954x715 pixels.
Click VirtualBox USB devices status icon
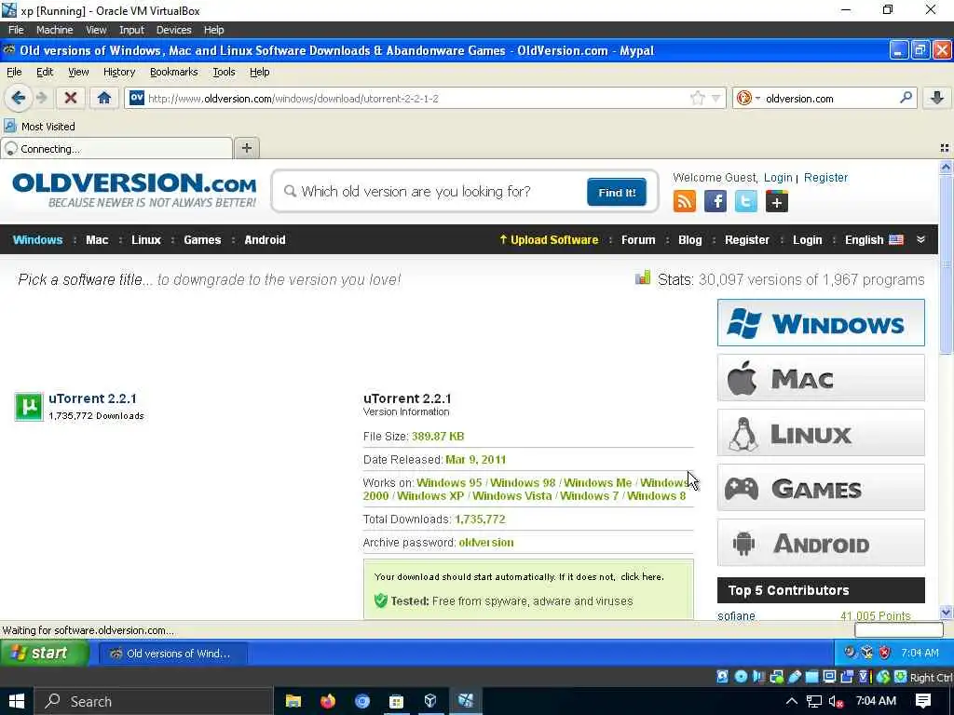coord(795,677)
